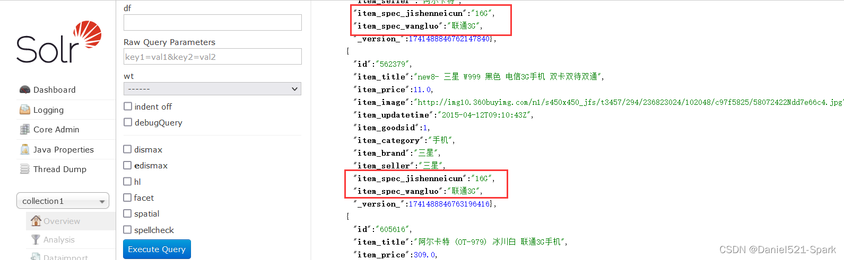Click the 360buyimg item_image URL
Viewport: 844px width, 260px height.
tap(628, 102)
